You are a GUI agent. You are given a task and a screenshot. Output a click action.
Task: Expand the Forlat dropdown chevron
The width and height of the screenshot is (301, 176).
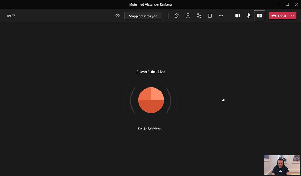(293, 16)
